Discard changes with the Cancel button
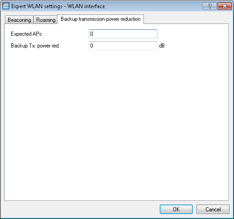 tap(213, 209)
